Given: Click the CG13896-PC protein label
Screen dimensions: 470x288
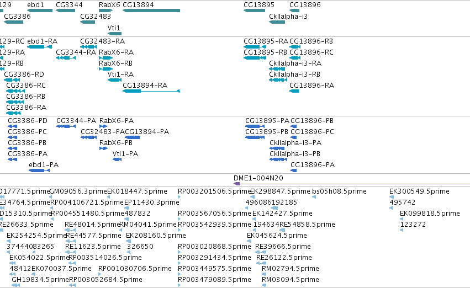Looking at the screenshot, I should [313, 132].
